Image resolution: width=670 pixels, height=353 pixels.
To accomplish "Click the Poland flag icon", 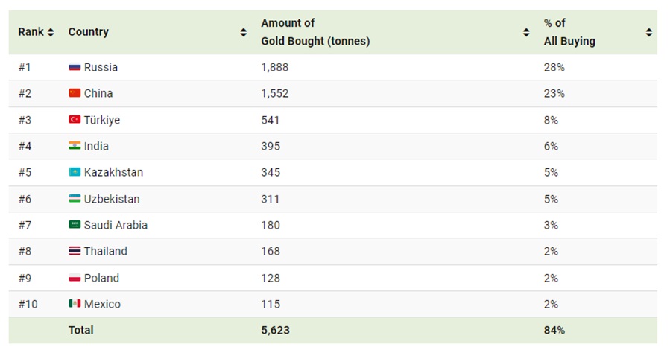I will coord(75,278).
